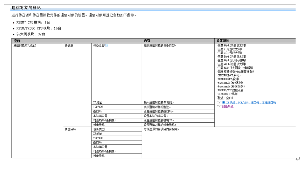Click the 设置通信对象的模块ID description cell
The image size is (304, 177).
[159, 120]
